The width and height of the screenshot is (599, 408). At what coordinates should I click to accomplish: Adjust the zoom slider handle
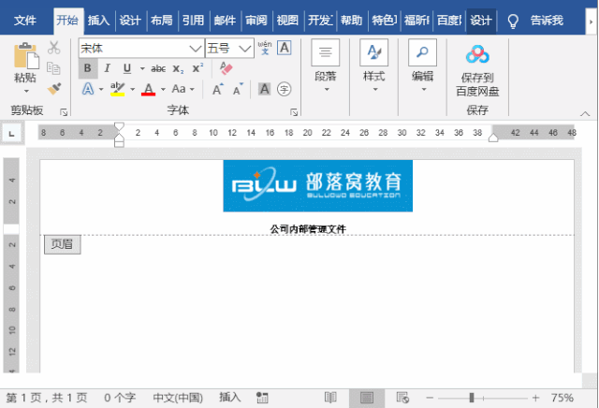click(472, 398)
